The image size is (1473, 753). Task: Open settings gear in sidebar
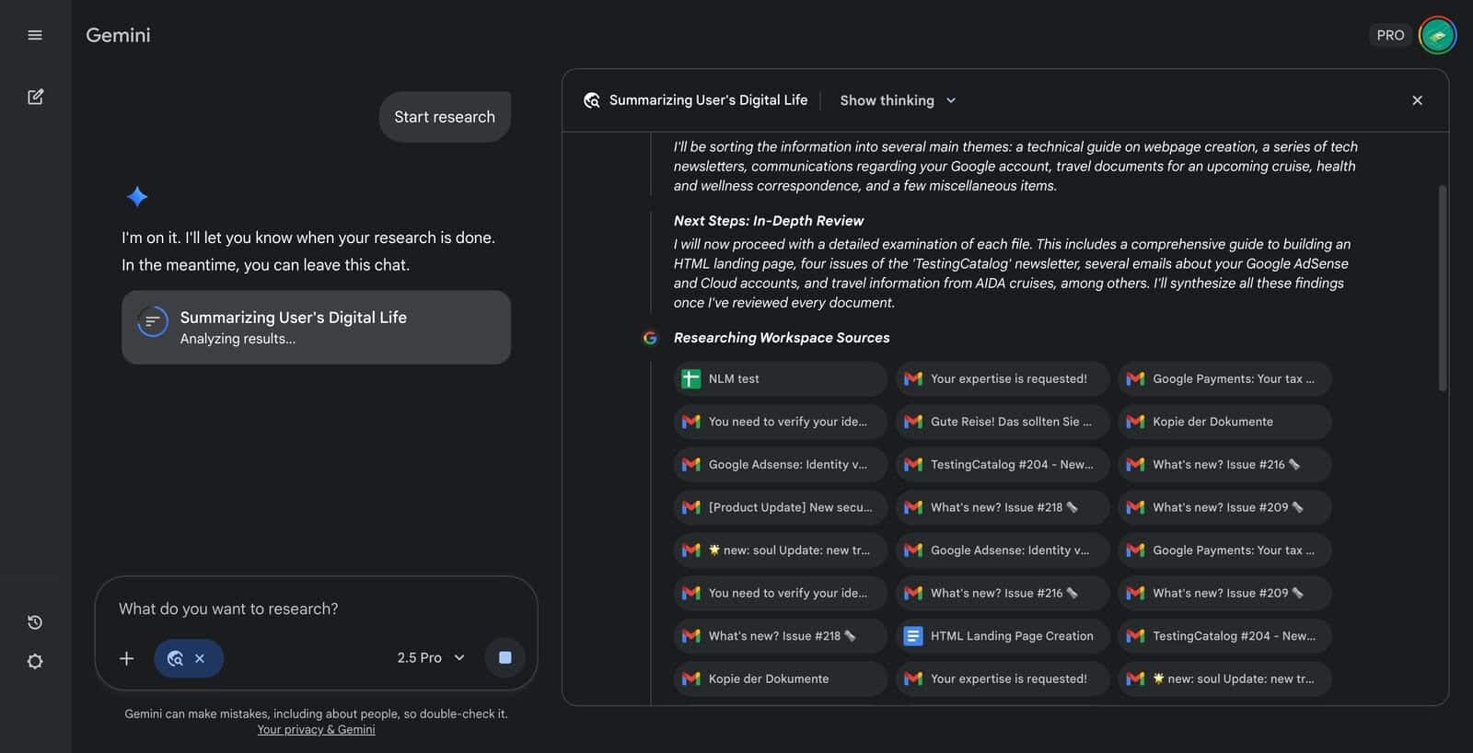pos(35,662)
